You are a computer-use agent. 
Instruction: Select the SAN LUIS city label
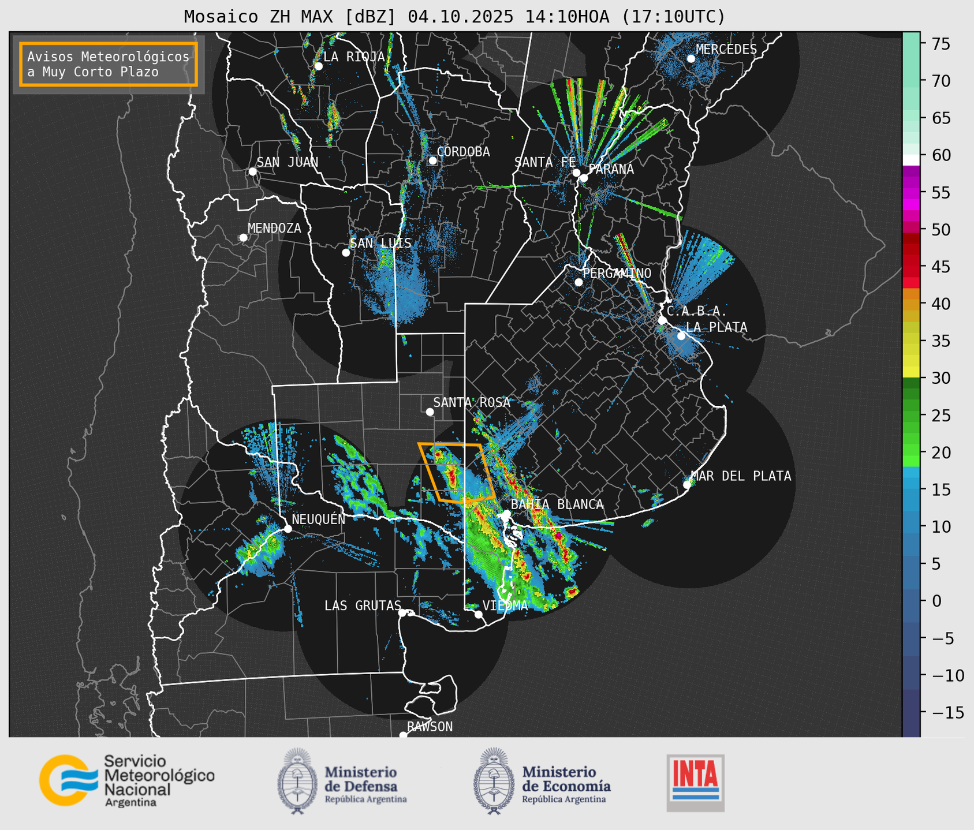380,243
